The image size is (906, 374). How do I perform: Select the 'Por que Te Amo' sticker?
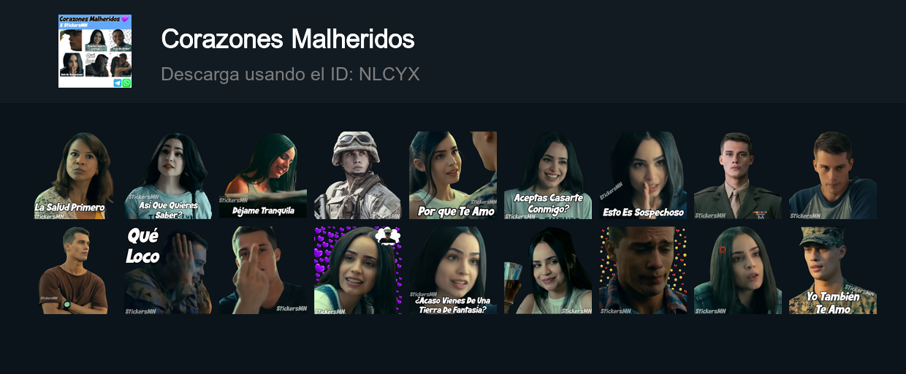[x=453, y=175]
